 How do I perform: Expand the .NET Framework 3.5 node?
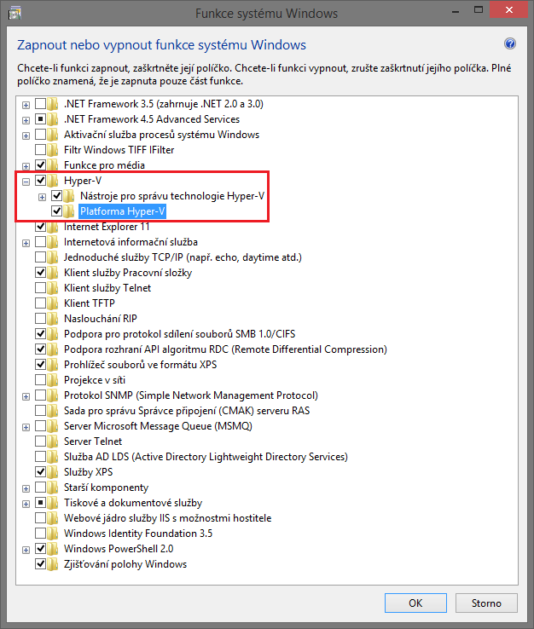pos(26,104)
